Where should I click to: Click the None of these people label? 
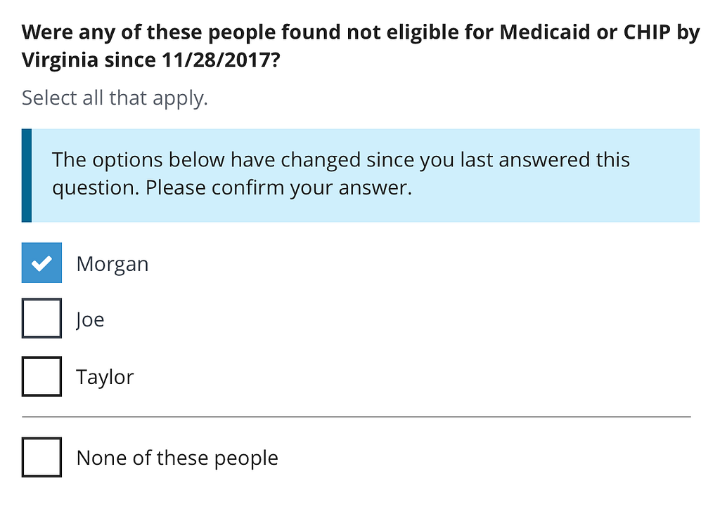tap(177, 458)
